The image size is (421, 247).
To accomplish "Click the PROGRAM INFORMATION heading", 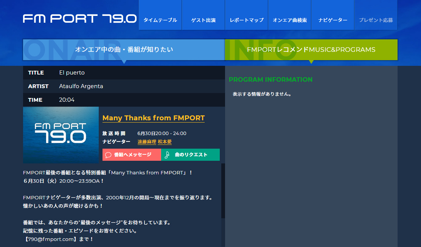I will [x=271, y=79].
